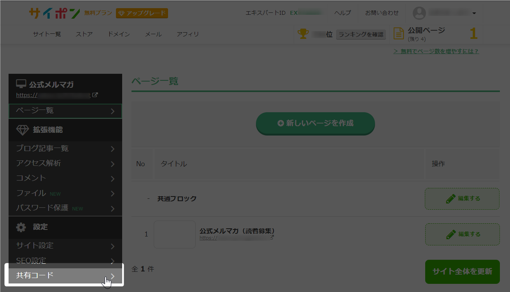The height and width of the screenshot is (292, 510).
Task: Click the 拡張機能 diamond icon
Action: [22, 130]
